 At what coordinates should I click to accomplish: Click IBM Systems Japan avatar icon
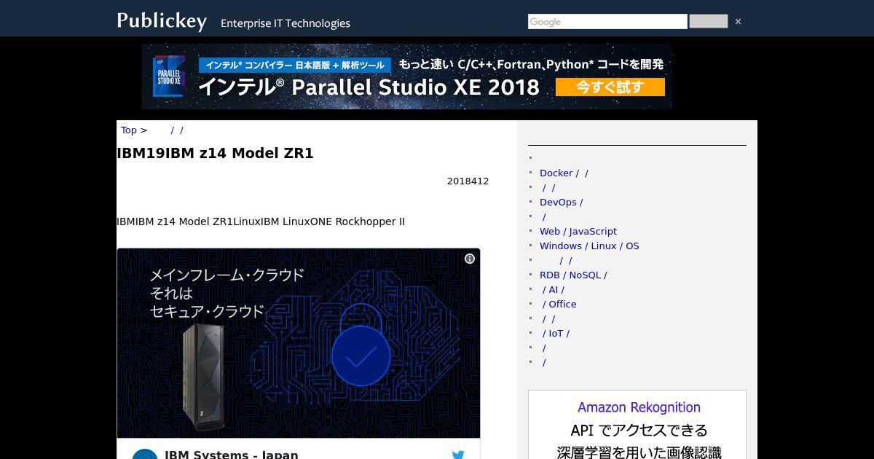pyautogui.click(x=145, y=454)
